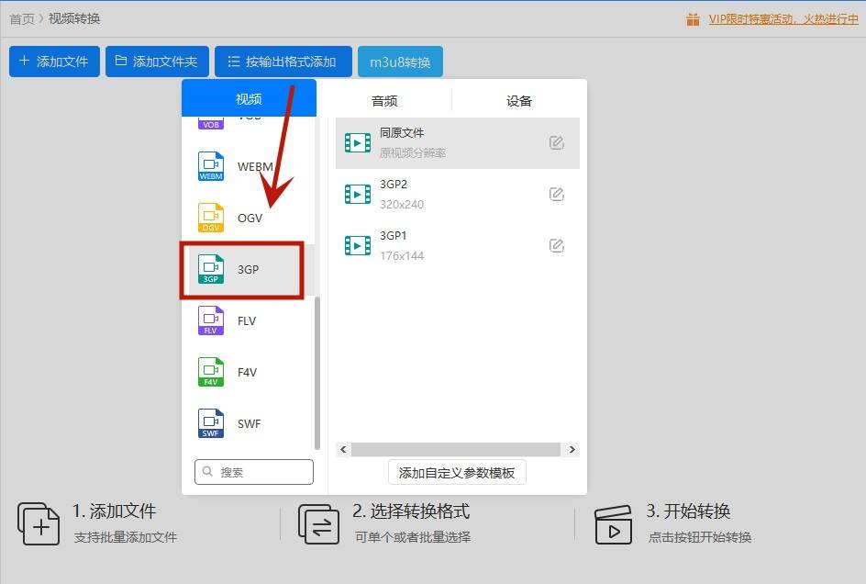Switch to the 设备 tab
The width and height of the screenshot is (866, 584).
tap(519, 101)
